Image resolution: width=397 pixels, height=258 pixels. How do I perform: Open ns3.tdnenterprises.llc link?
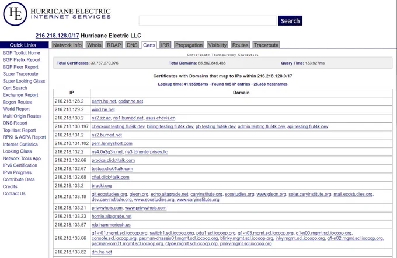pyautogui.click(x=147, y=152)
